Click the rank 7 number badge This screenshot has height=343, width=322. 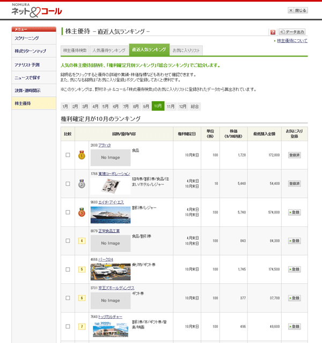[x=82, y=326]
